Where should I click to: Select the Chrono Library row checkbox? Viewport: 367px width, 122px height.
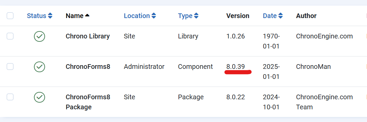pos(10,36)
